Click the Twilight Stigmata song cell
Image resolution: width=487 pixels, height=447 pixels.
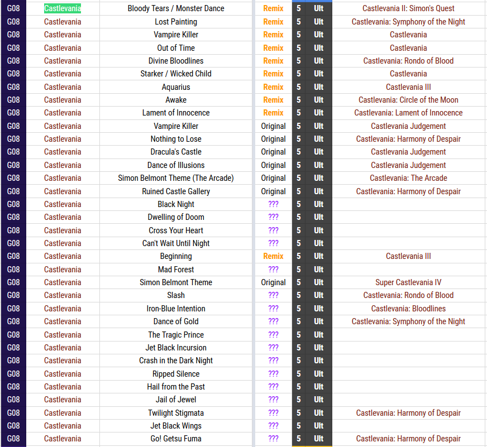[x=176, y=413]
